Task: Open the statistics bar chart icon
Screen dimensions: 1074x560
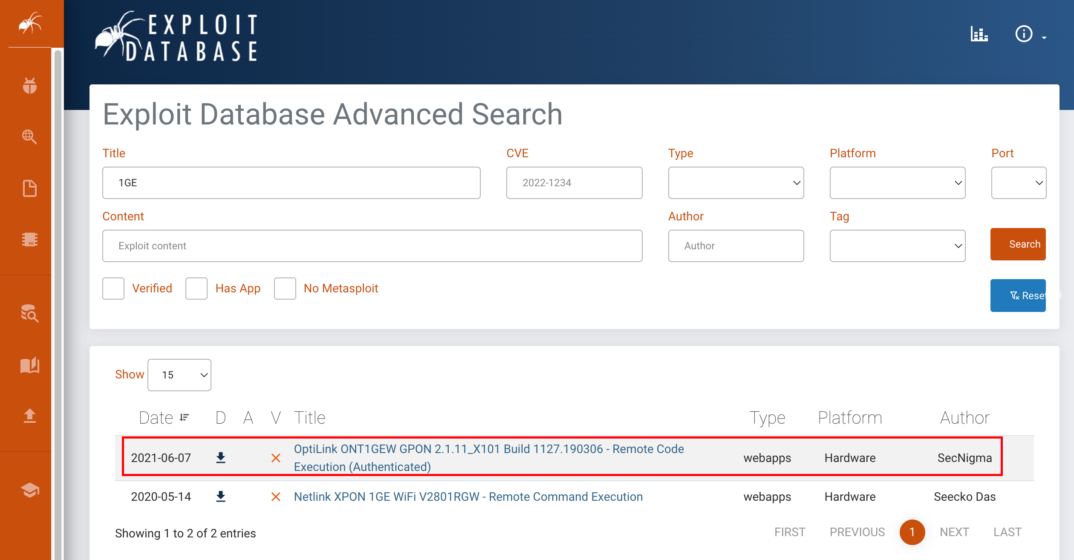Action: (979, 34)
